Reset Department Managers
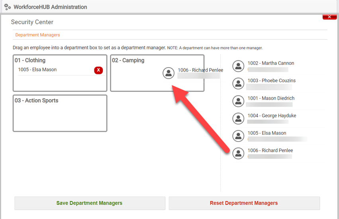The image size is (339, 219). pyautogui.click(x=244, y=203)
